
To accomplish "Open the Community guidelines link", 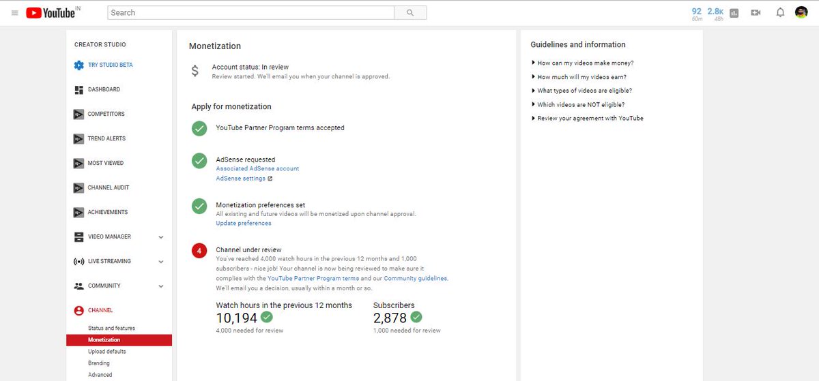I will 415,279.
